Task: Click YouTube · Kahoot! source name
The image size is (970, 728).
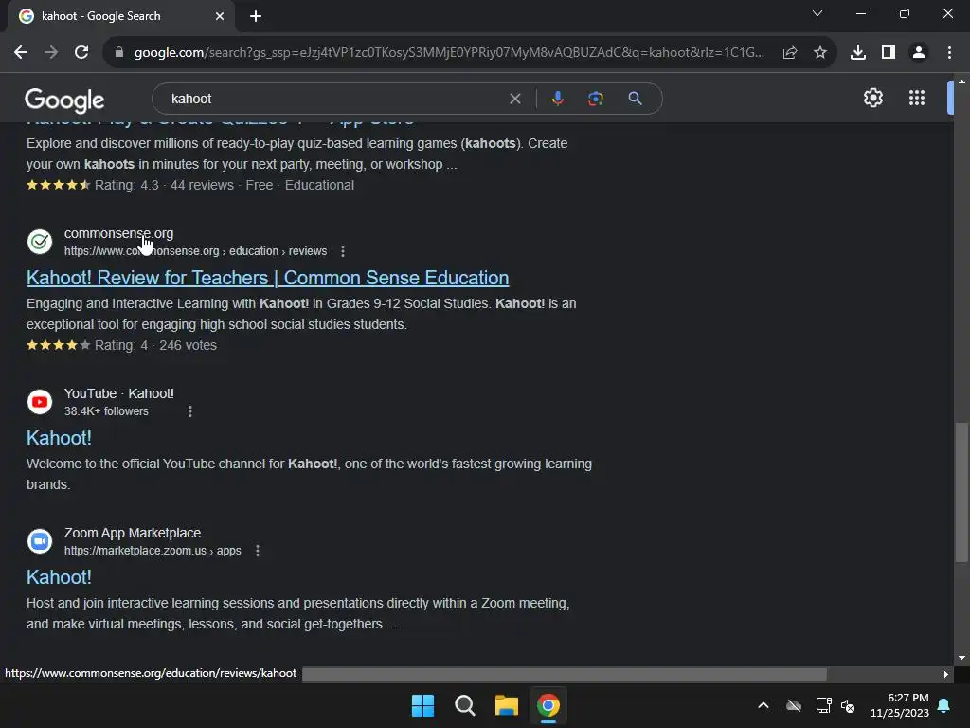Action: tap(118, 393)
